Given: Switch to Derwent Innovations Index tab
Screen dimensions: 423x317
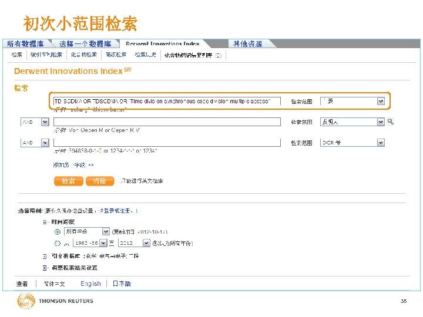Looking at the screenshot, I should tap(163, 43).
